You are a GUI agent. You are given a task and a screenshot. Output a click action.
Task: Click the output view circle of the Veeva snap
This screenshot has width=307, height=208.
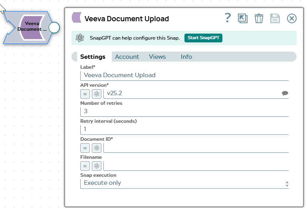(x=54, y=28)
